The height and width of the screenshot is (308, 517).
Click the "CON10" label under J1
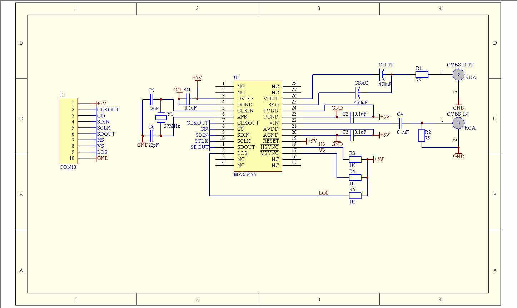(x=68, y=167)
